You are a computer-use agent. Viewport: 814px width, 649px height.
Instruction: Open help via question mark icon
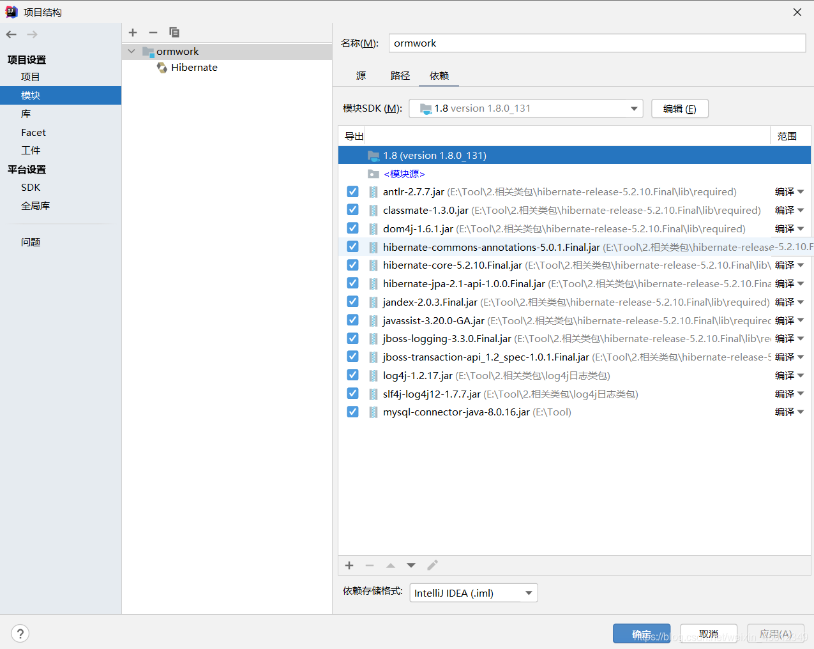[20, 634]
